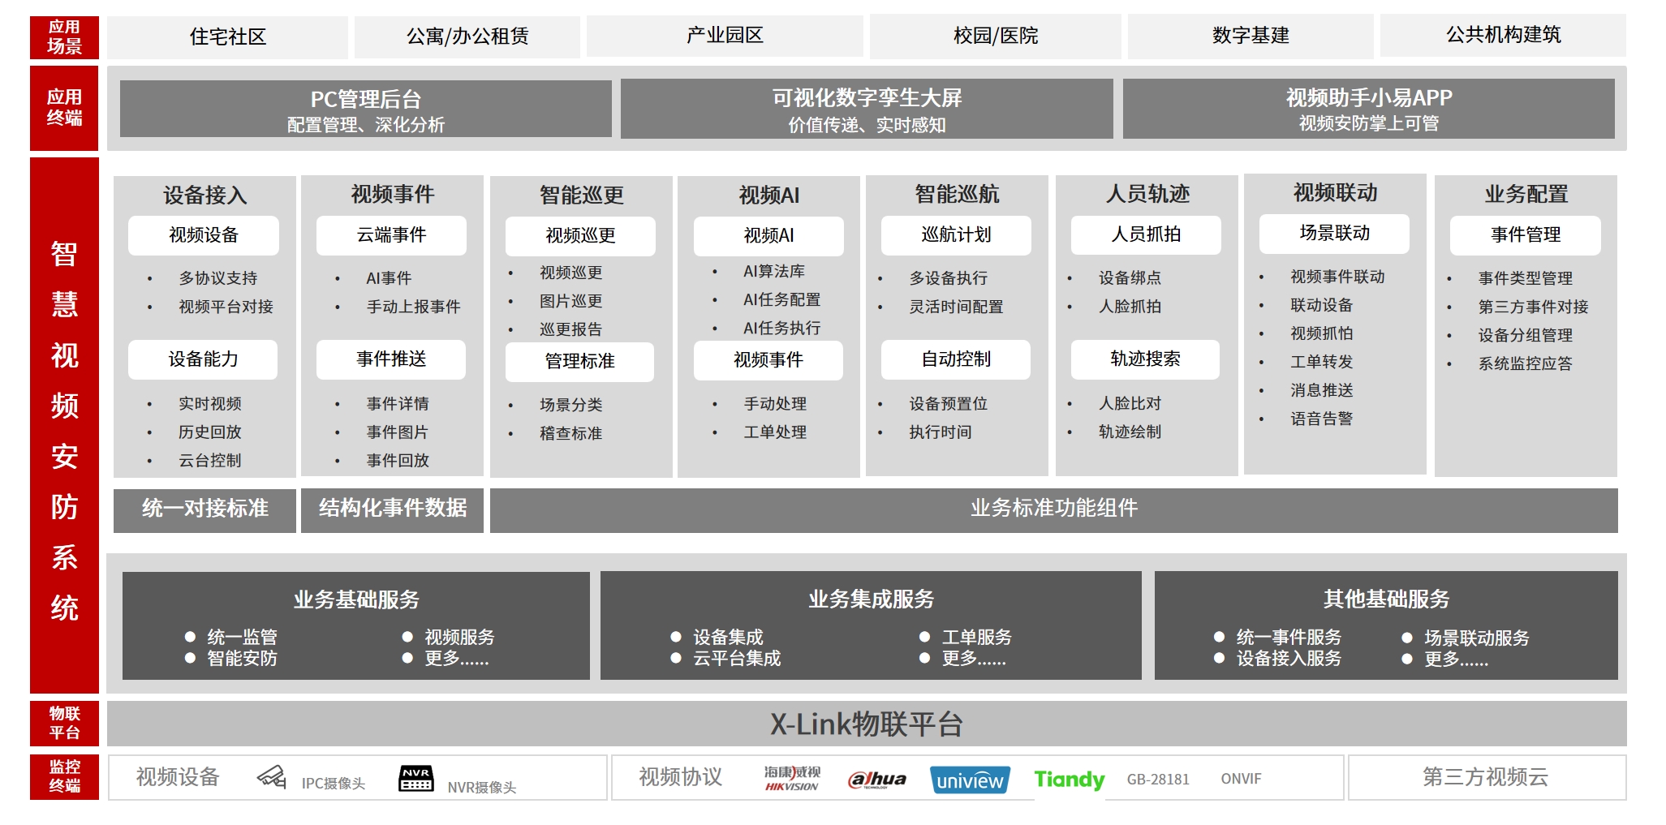The width and height of the screenshot is (1666, 825).
Task: Click the Hikvision logo
Action: click(x=792, y=778)
